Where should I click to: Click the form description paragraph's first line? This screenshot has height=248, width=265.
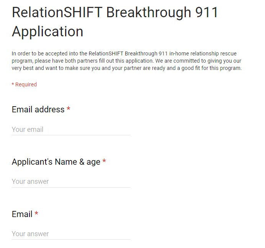click(124, 53)
